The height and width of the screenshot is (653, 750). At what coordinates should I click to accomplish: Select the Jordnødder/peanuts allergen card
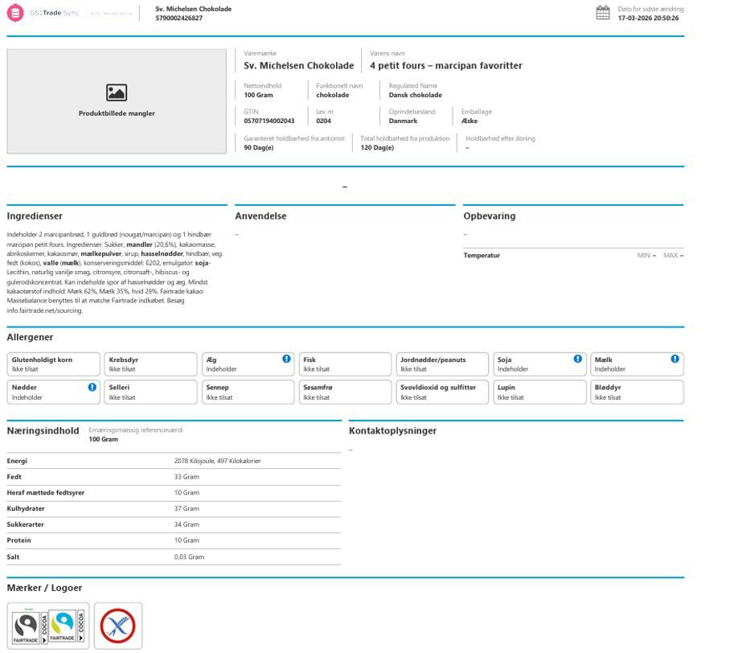pyautogui.click(x=442, y=364)
